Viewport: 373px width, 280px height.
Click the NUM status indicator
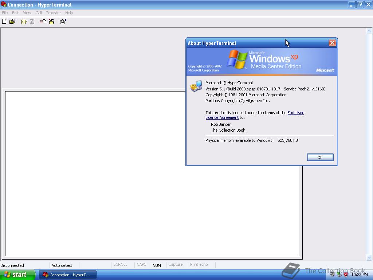click(x=157, y=265)
